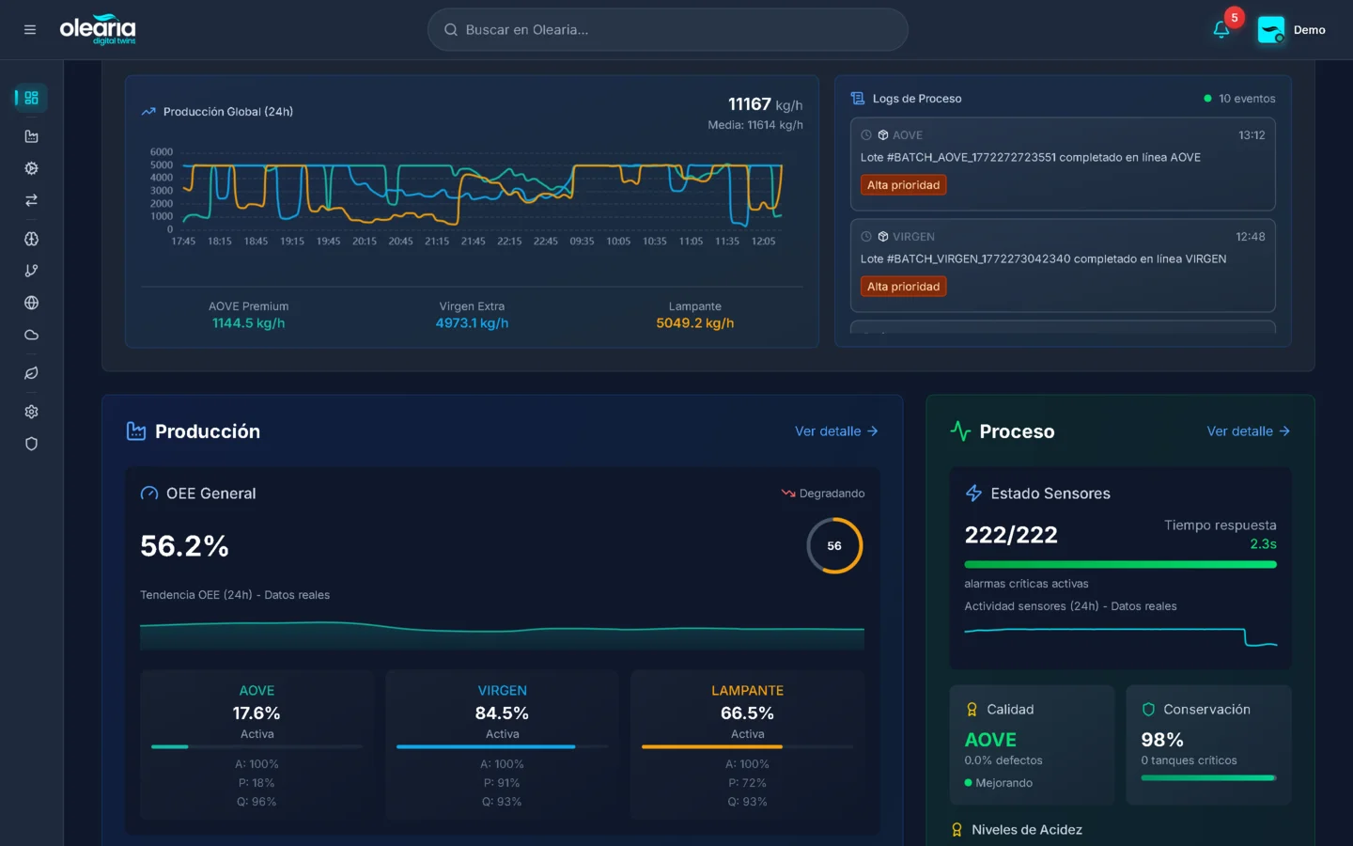This screenshot has width=1353, height=846.
Task: Open notifications via the bell icon
Action: (1221, 29)
